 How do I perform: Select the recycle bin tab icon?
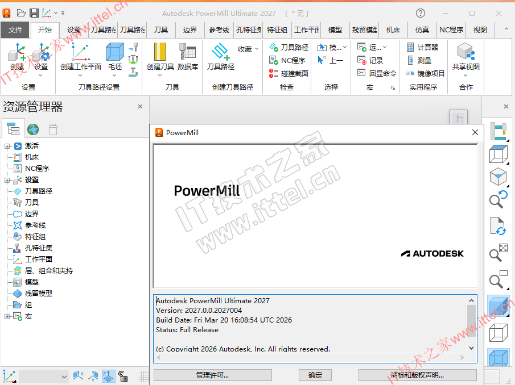point(53,129)
